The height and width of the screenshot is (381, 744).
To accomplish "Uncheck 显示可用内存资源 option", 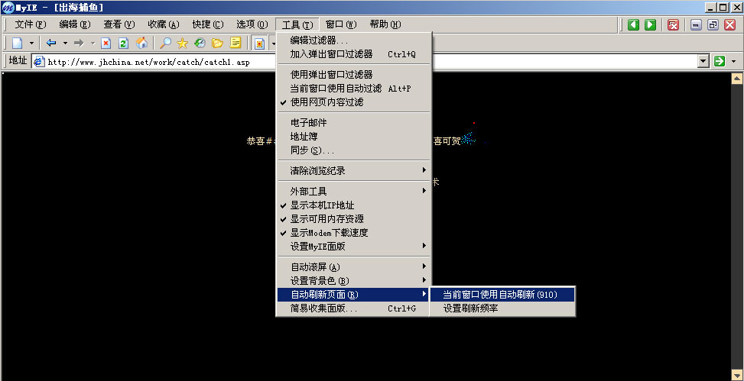I will [353, 219].
